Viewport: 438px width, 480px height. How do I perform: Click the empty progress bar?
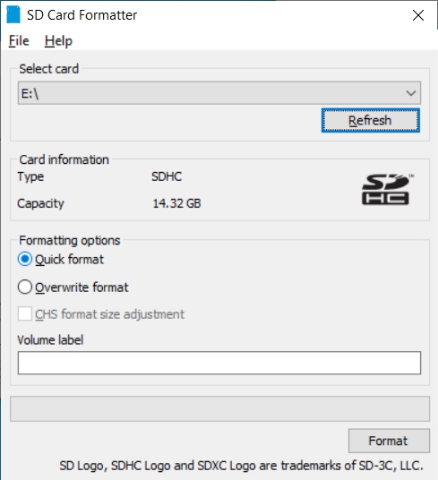coord(219,408)
